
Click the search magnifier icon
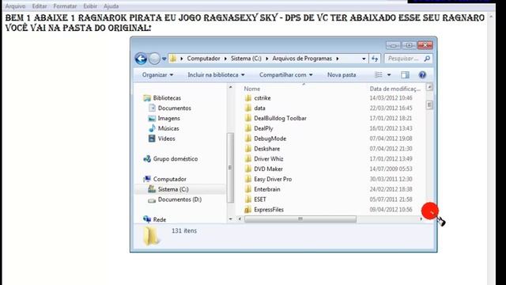tap(427, 59)
